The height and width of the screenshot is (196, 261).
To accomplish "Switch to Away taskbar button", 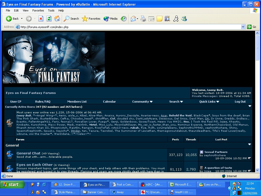I will coord(124,192).
